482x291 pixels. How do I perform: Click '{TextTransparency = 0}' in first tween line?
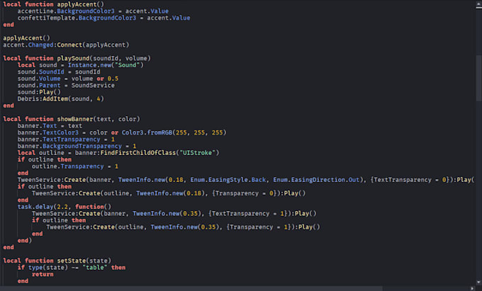coord(410,180)
